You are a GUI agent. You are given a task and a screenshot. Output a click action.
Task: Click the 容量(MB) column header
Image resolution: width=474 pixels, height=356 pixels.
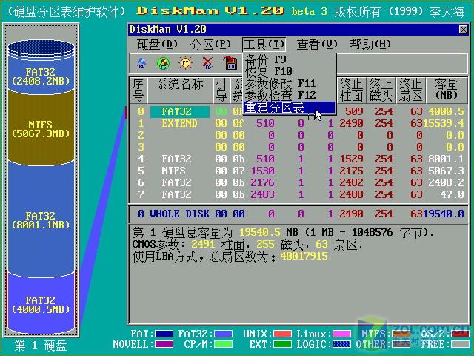446,90
